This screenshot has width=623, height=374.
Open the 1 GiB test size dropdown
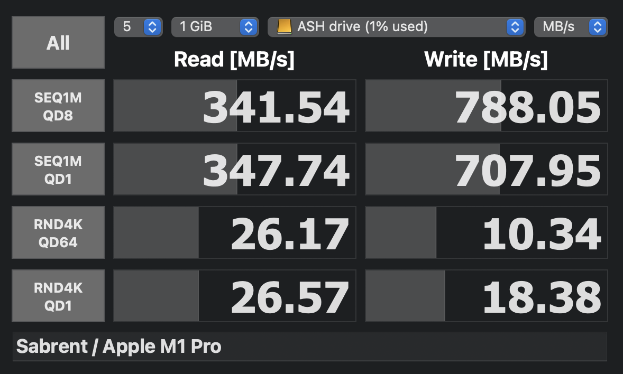pyautogui.click(x=215, y=27)
